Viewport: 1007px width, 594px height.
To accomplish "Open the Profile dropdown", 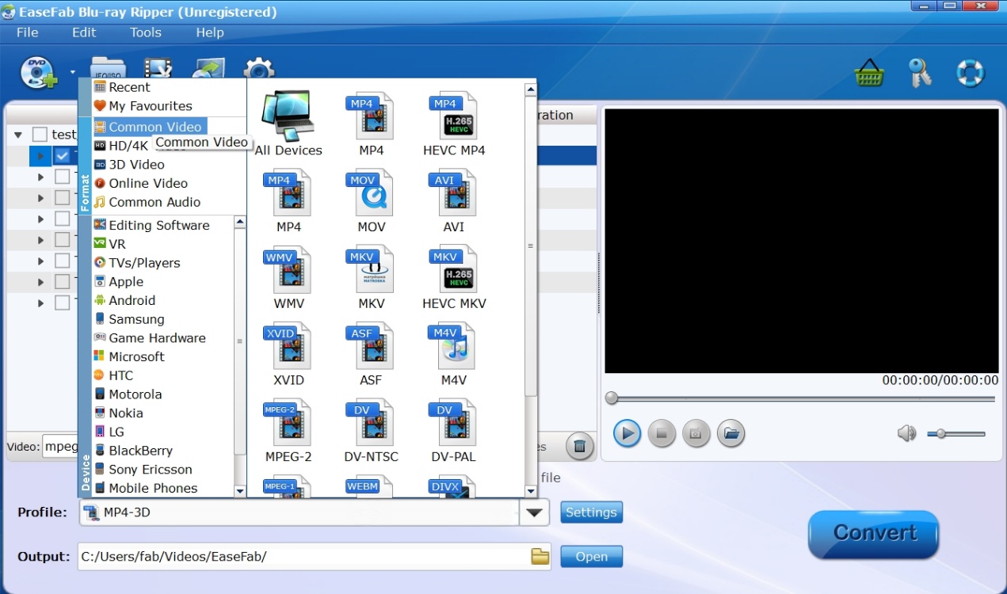I will click(x=534, y=512).
